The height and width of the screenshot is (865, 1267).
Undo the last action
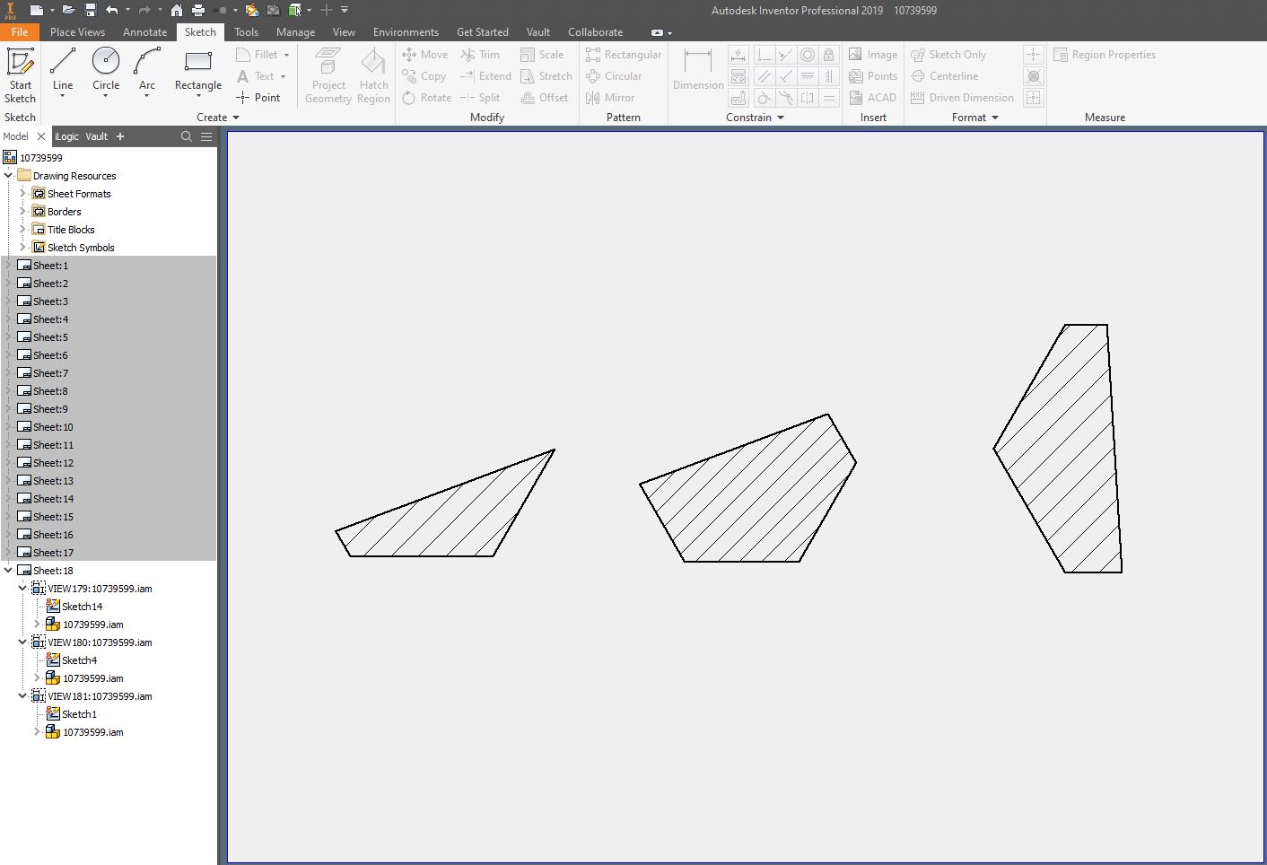(112, 10)
